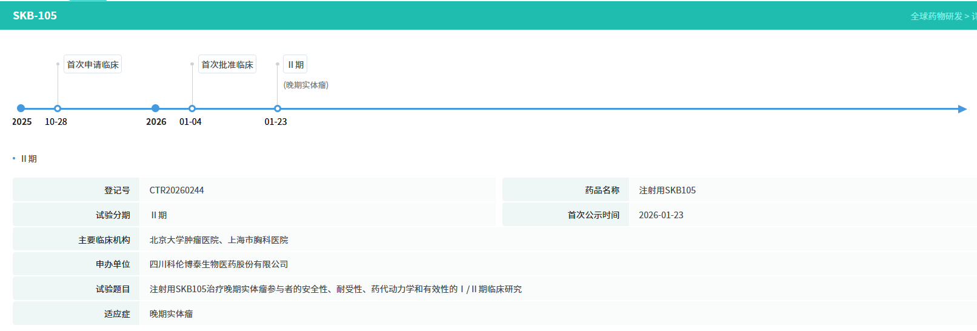Click sponsor 四川科伦博泰生物医药股份有限公司

pyautogui.click(x=219, y=264)
